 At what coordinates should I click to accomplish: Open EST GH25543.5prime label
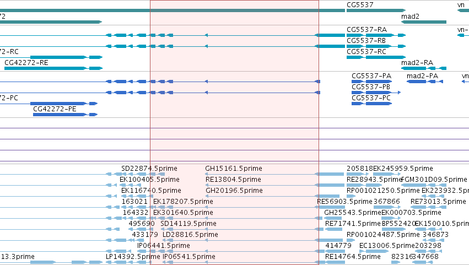click(353, 213)
